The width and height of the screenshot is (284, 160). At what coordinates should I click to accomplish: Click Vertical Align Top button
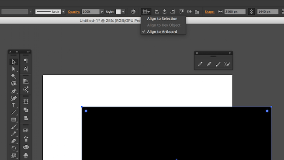click(181, 12)
